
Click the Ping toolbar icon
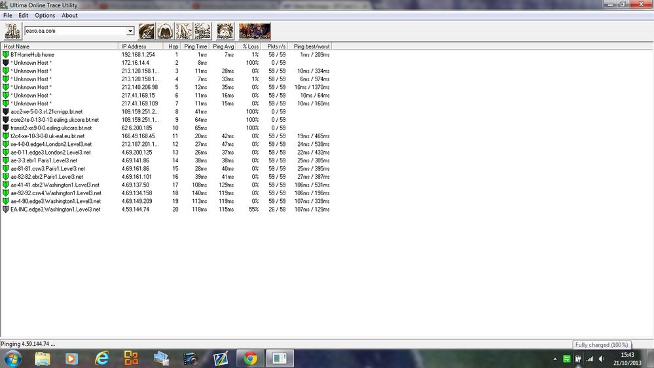click(x=184, y=31)
